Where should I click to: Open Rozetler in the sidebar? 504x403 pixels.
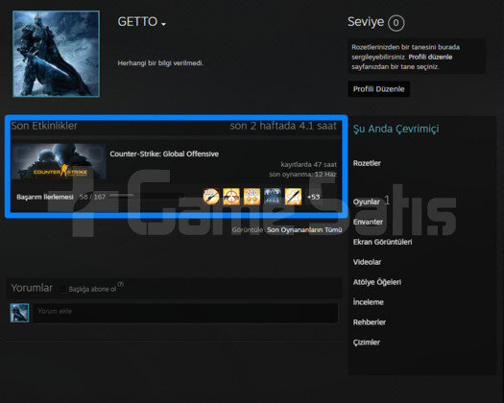pos(367,163)
